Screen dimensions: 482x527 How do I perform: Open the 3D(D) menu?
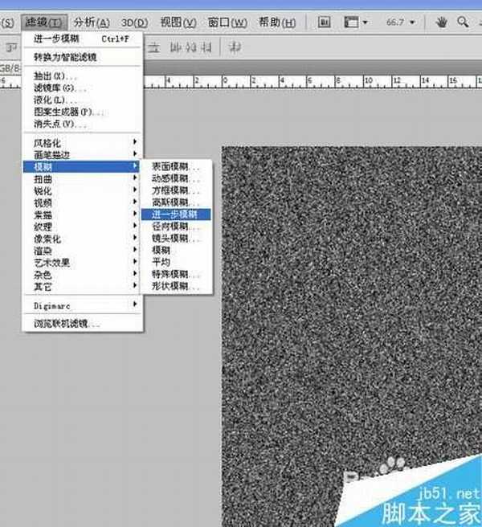click(134, 22)
